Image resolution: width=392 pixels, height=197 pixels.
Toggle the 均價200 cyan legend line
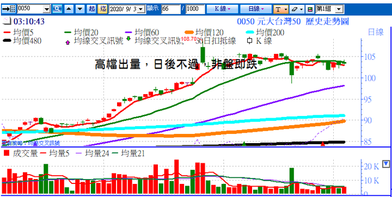(x=265, y=32)
